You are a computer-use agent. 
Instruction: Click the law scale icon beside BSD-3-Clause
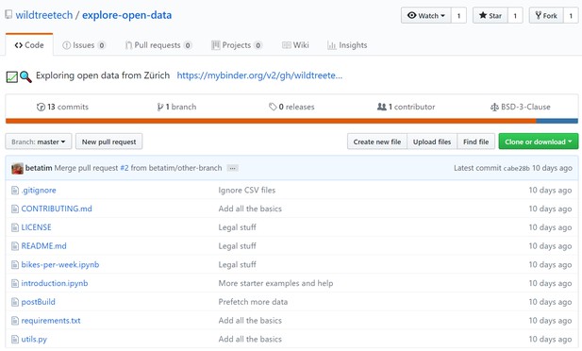(x=494, y=108)
